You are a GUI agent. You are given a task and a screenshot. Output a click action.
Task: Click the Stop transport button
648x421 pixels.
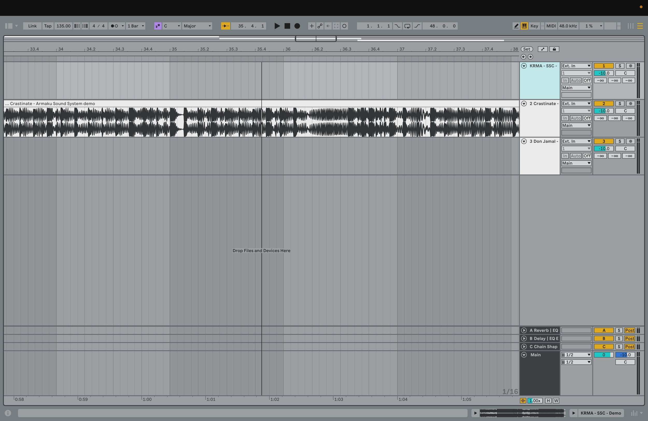(x=287, y=26)
